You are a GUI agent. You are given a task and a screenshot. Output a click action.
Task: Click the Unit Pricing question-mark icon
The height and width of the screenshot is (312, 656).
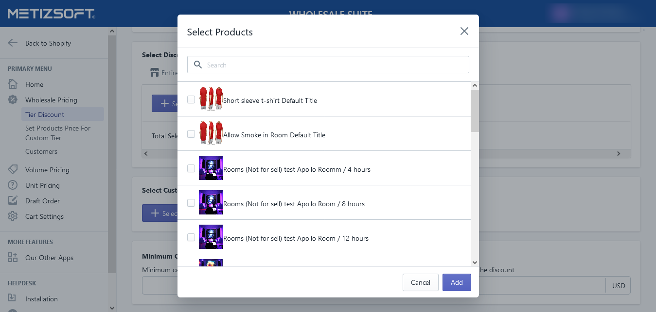[x=13, y=185]
